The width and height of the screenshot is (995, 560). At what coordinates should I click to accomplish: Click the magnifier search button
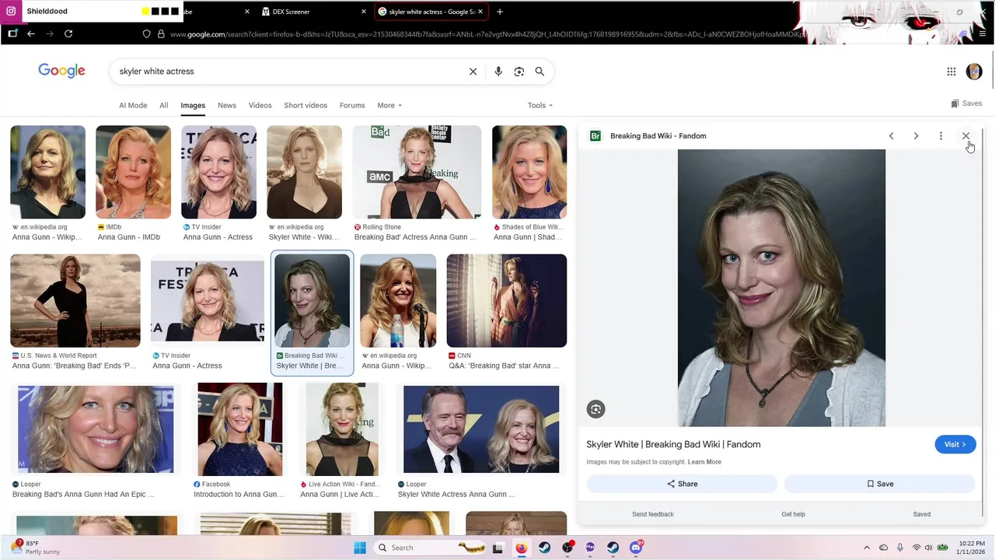click(x=539, y=72)
